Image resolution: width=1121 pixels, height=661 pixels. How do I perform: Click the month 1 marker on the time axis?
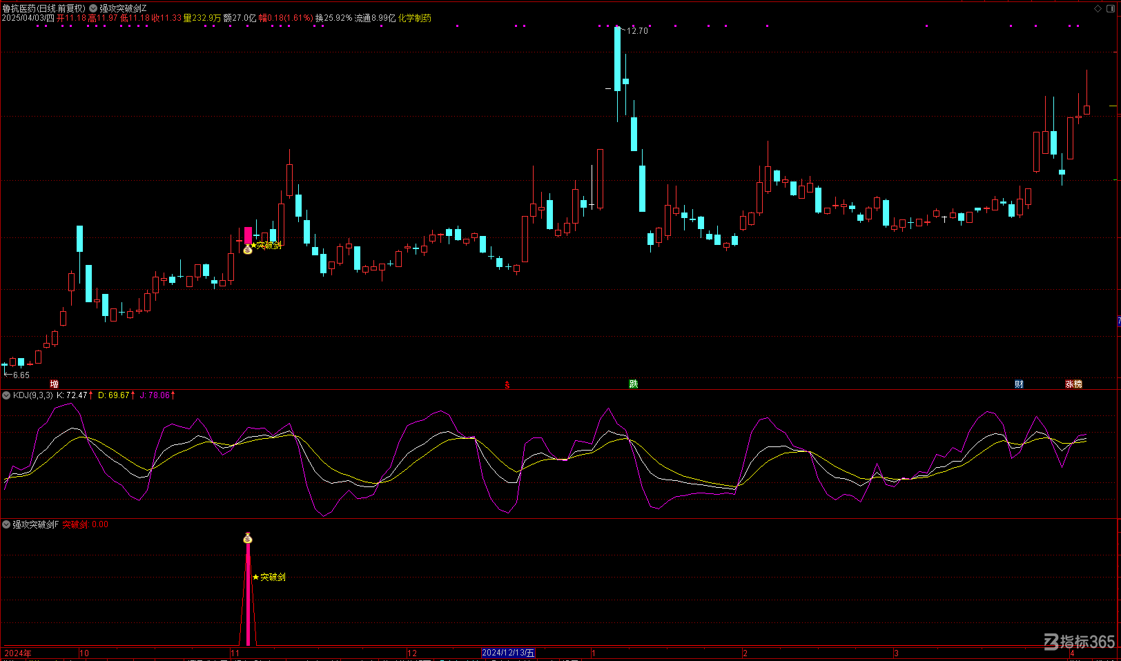[x=594, y=653]
